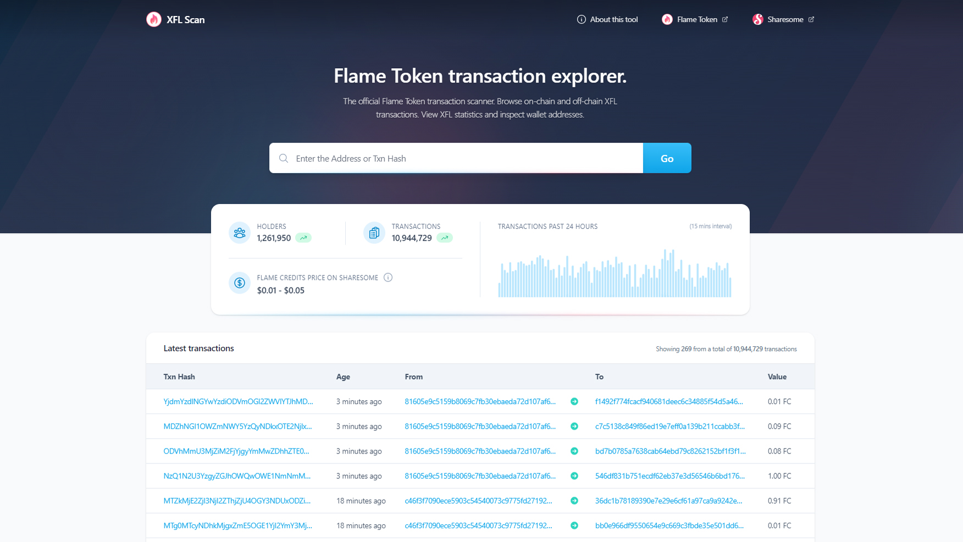Click the Transactions Past 24 Hours bar chart
The height and width of the screenshot is (542, 963).
615,273
